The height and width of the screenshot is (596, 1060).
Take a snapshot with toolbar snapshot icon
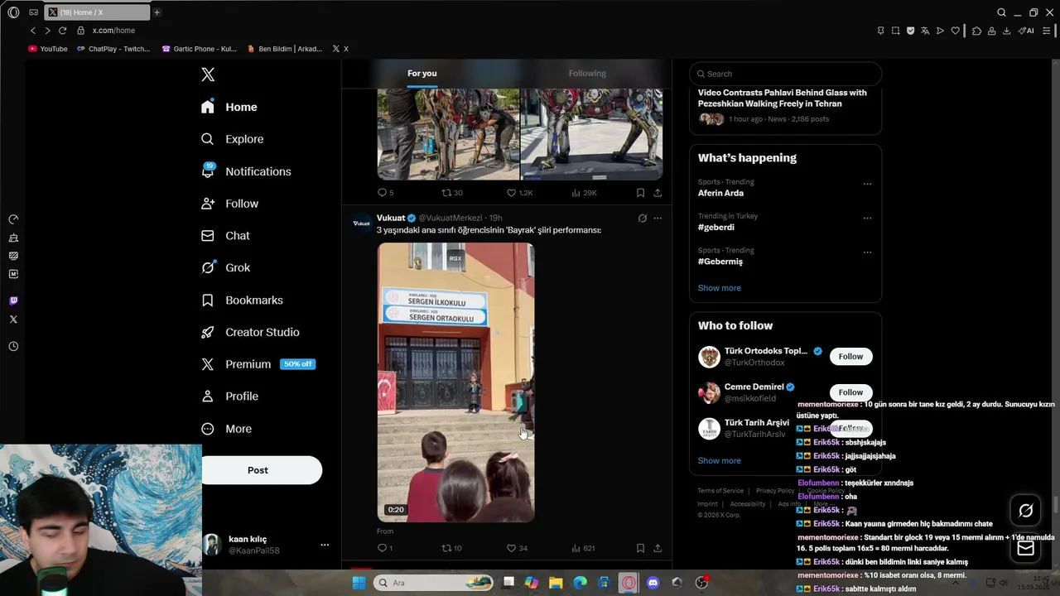point(895,31)
